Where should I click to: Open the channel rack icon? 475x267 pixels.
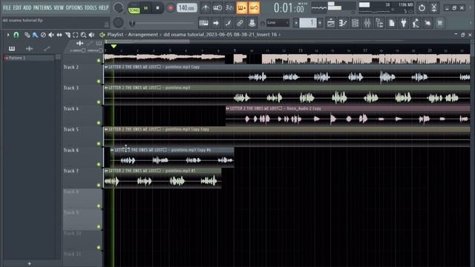coord(355,23)
